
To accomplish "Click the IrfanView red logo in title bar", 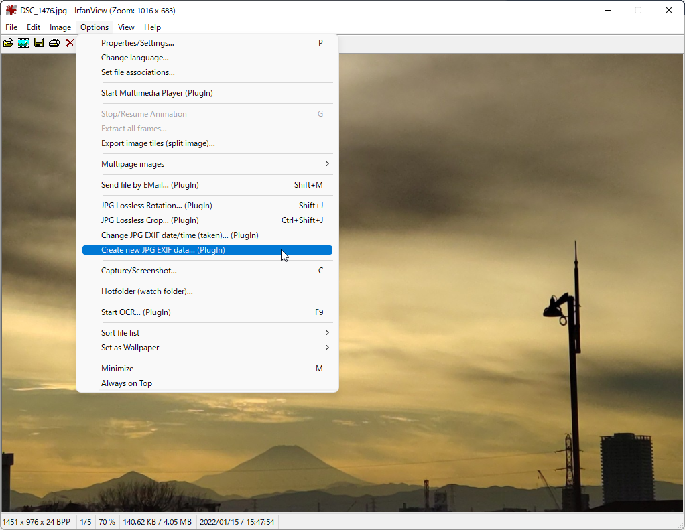I will [11, 10].
